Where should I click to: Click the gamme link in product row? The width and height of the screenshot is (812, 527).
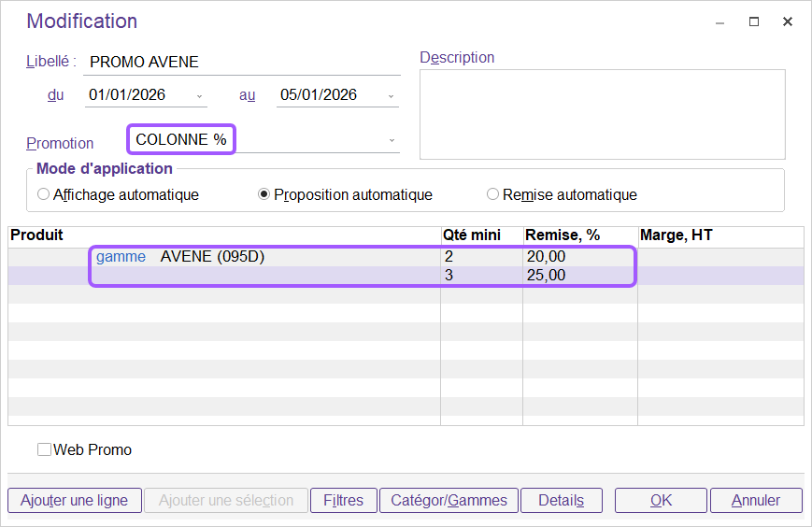click(x=121, y=257)
